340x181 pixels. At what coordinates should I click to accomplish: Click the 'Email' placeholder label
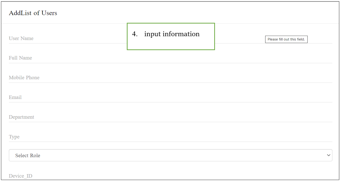[15, 97]
